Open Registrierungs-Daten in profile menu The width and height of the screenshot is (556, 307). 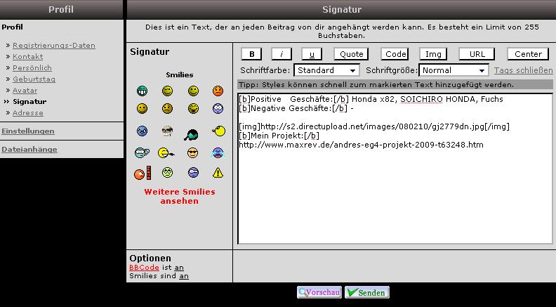[53, 46]
